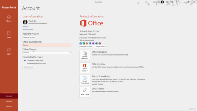Screen dimensions: 197x111
Task: Click the OneDrive - Personal service entry
Action: pos(35,60)
